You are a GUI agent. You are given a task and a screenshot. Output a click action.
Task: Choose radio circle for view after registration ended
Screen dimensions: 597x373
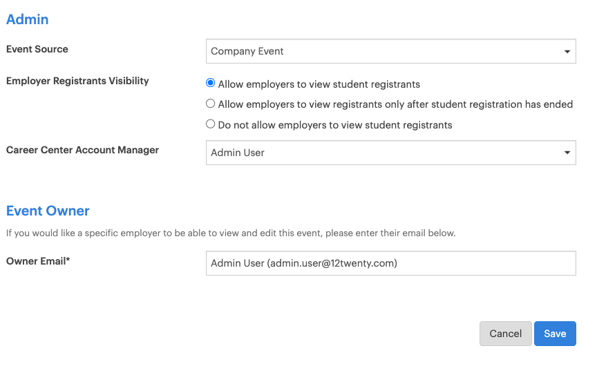(211, 104)
